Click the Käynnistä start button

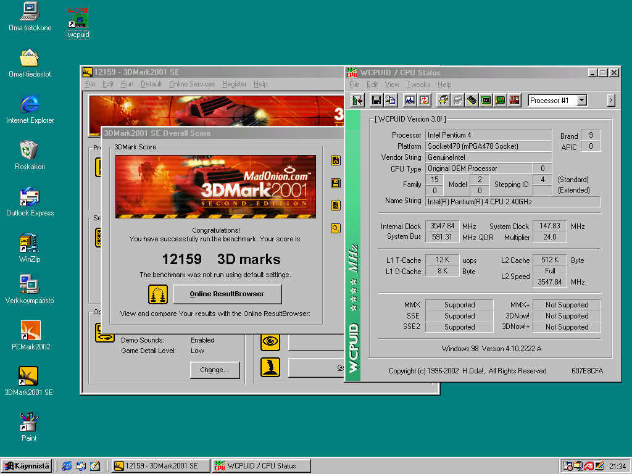click(x=26, y=466)
